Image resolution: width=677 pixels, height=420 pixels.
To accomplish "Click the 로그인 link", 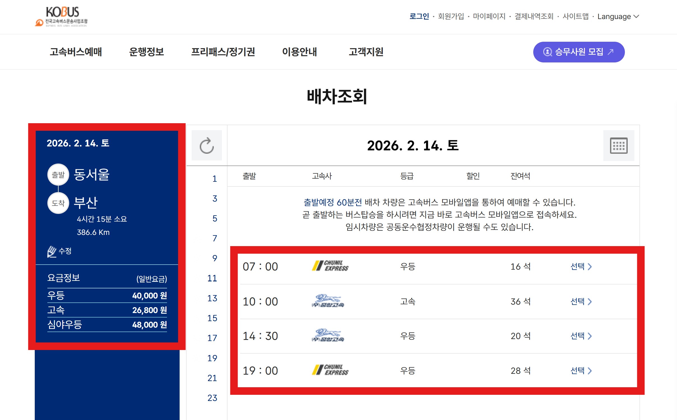I will [419, 16].
